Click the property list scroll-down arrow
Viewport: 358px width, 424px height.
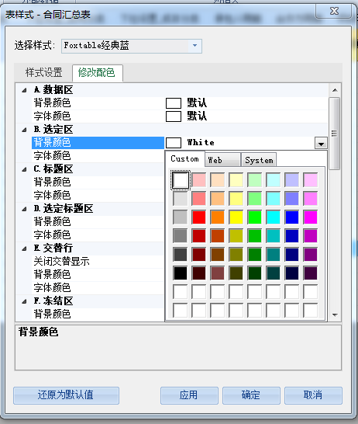pyautogui.click(x=335, y=315)
